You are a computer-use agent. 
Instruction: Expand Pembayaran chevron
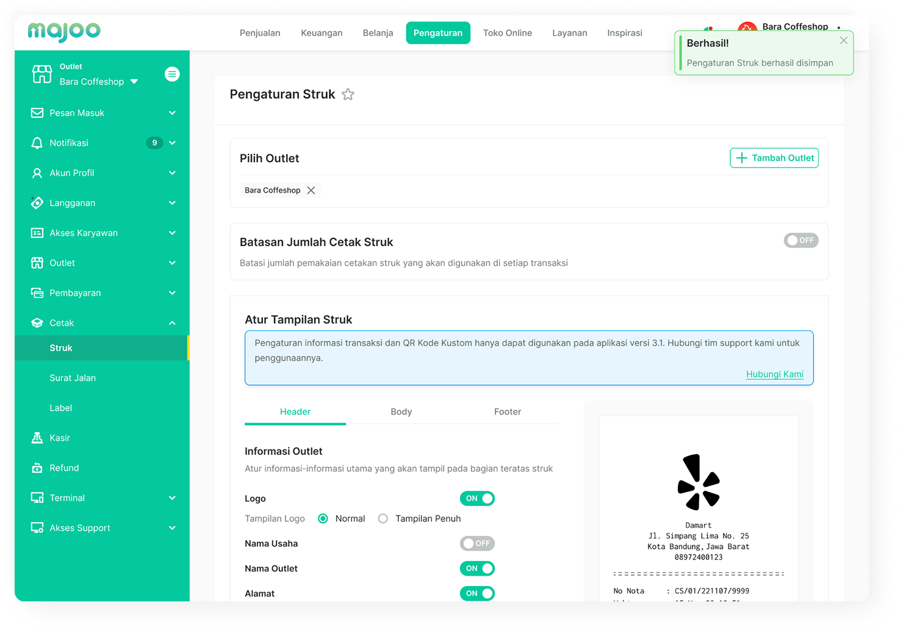(x=172, y=293)
